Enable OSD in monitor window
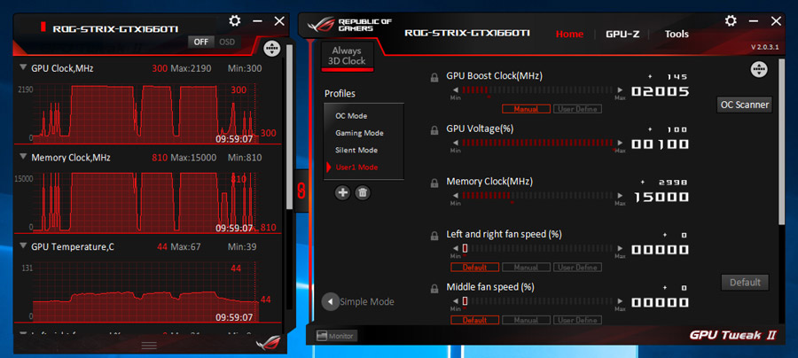Viewport: 798px width, 358px height. point(227,42)
